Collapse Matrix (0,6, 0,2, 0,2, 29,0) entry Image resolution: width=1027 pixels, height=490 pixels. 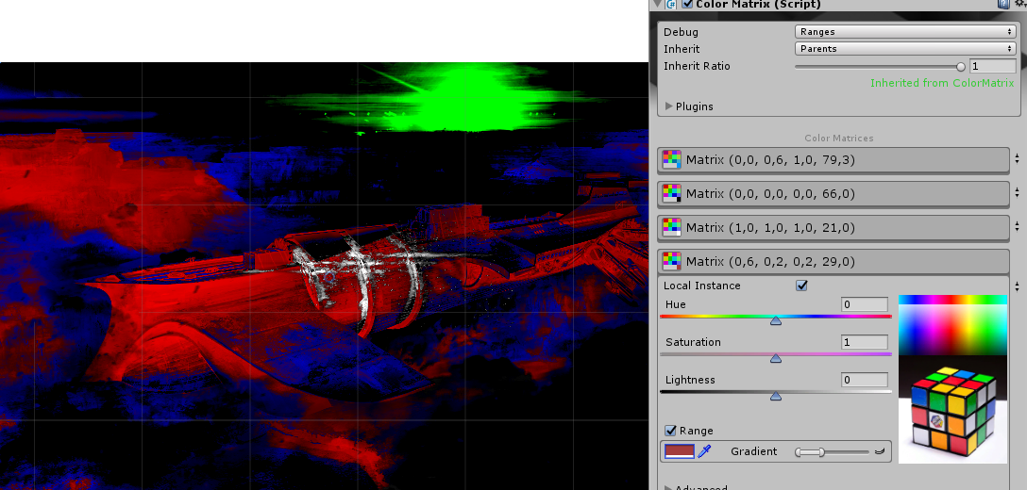click(833, 262)
